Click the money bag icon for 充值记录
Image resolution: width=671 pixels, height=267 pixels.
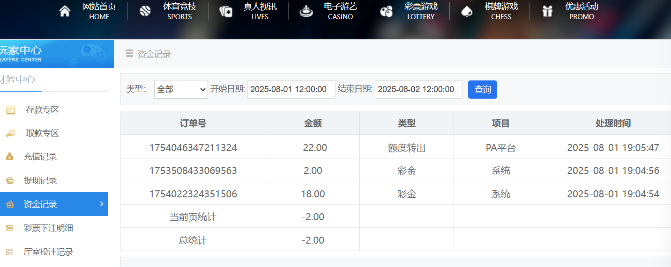(x=10, y=157)
